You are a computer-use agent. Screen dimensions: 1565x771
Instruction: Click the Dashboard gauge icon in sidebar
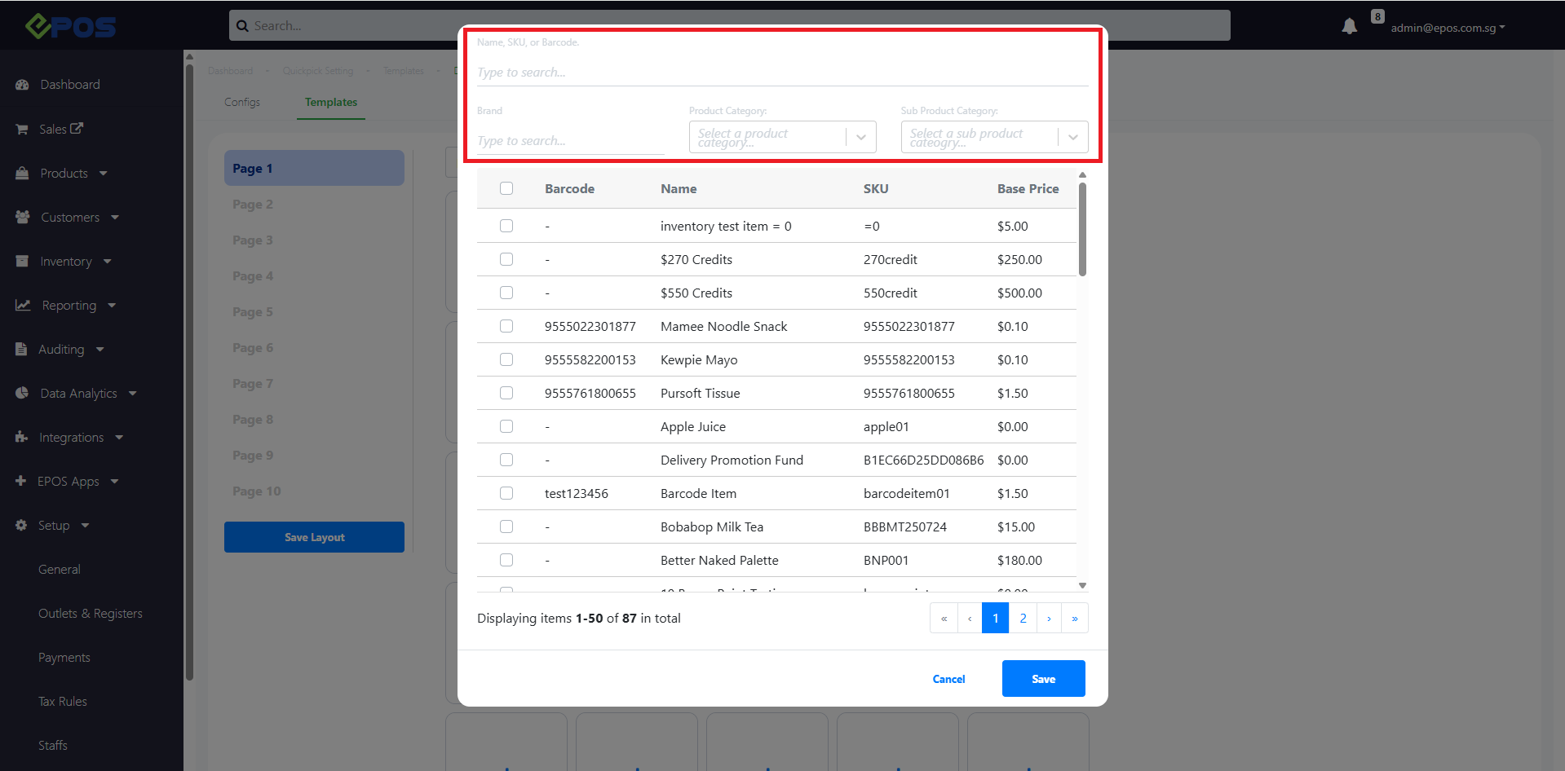click(22, 85)
